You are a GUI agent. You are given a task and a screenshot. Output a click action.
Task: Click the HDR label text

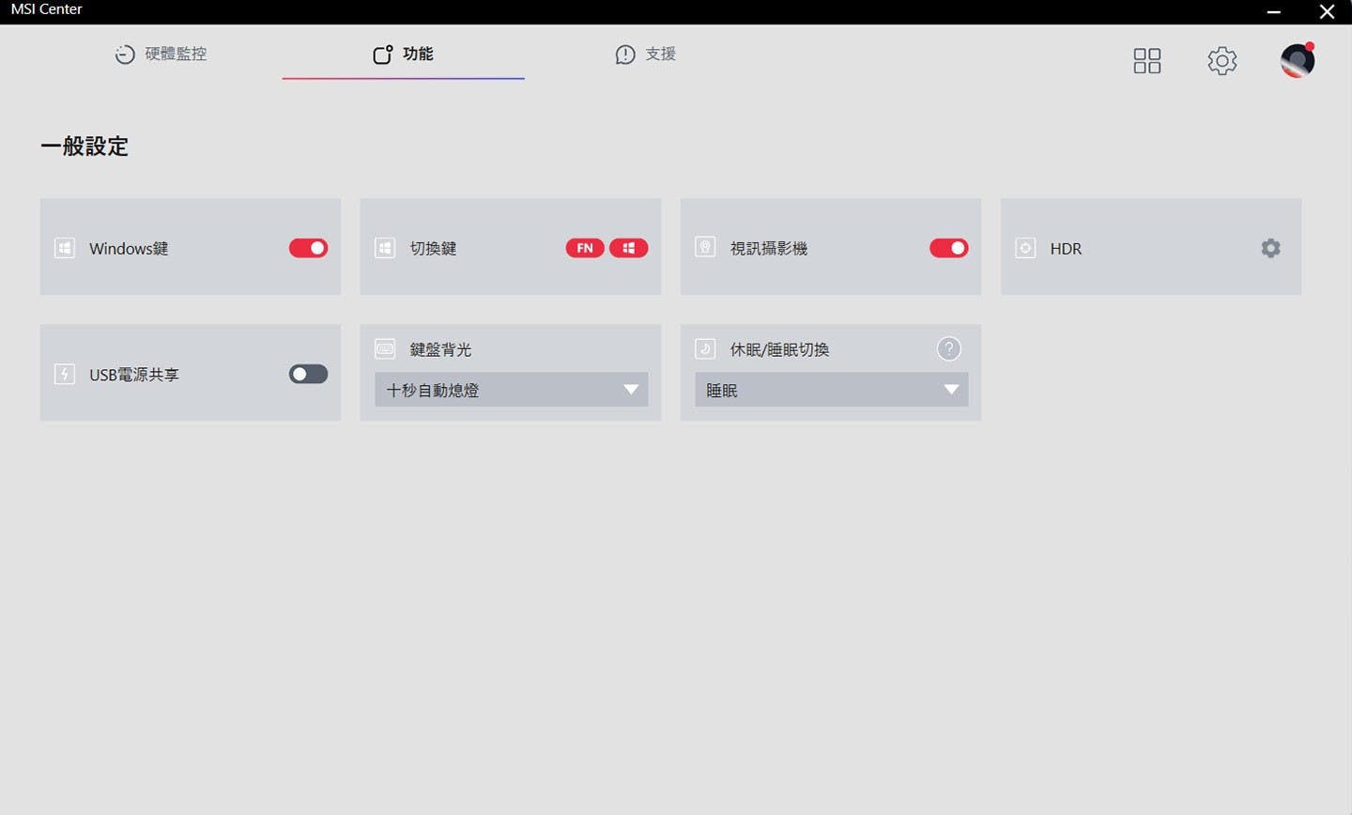[1066, 249]
